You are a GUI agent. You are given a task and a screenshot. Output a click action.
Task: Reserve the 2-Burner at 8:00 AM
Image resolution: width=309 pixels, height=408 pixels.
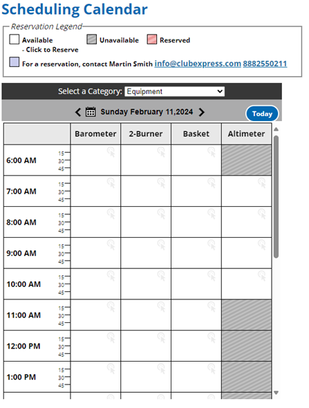tap(146, 222)
